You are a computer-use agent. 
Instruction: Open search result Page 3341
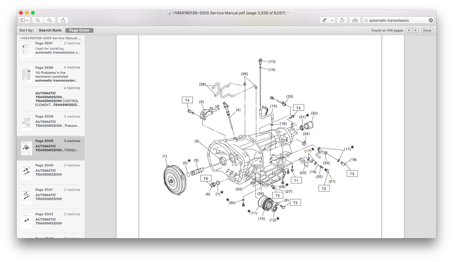[50, 196]
